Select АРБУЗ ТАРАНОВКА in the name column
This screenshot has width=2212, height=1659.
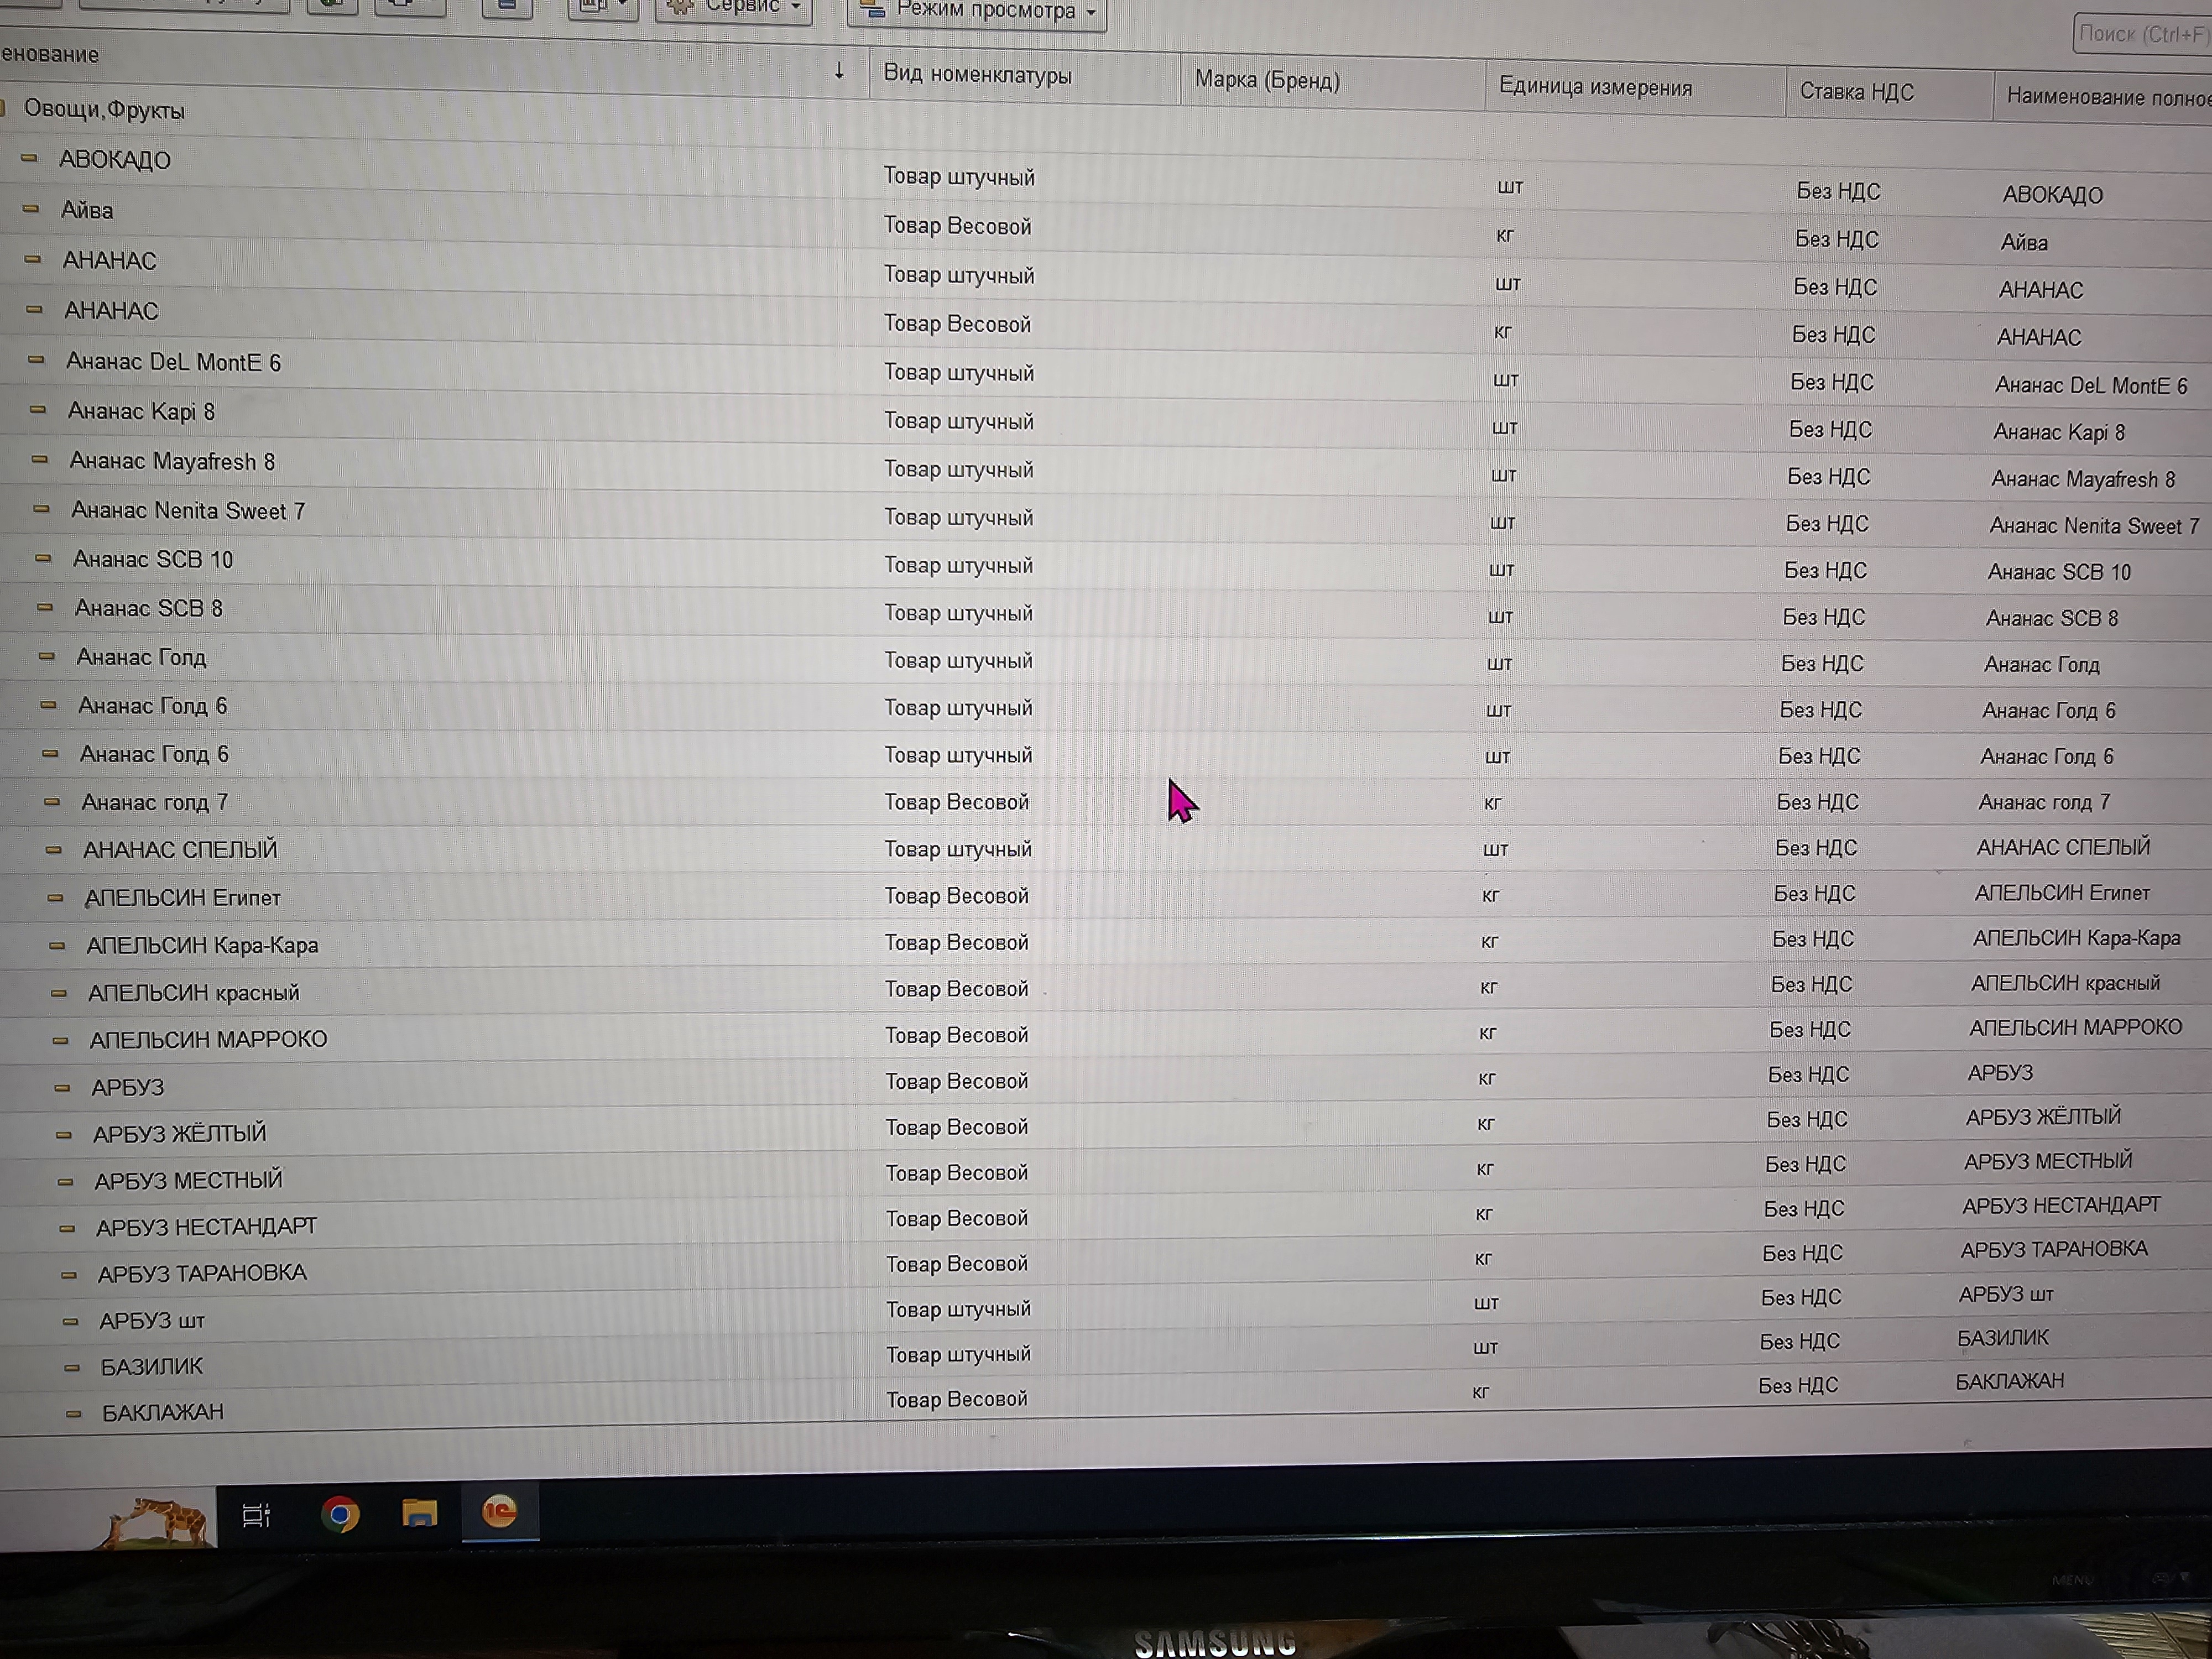coord(202,1273)
